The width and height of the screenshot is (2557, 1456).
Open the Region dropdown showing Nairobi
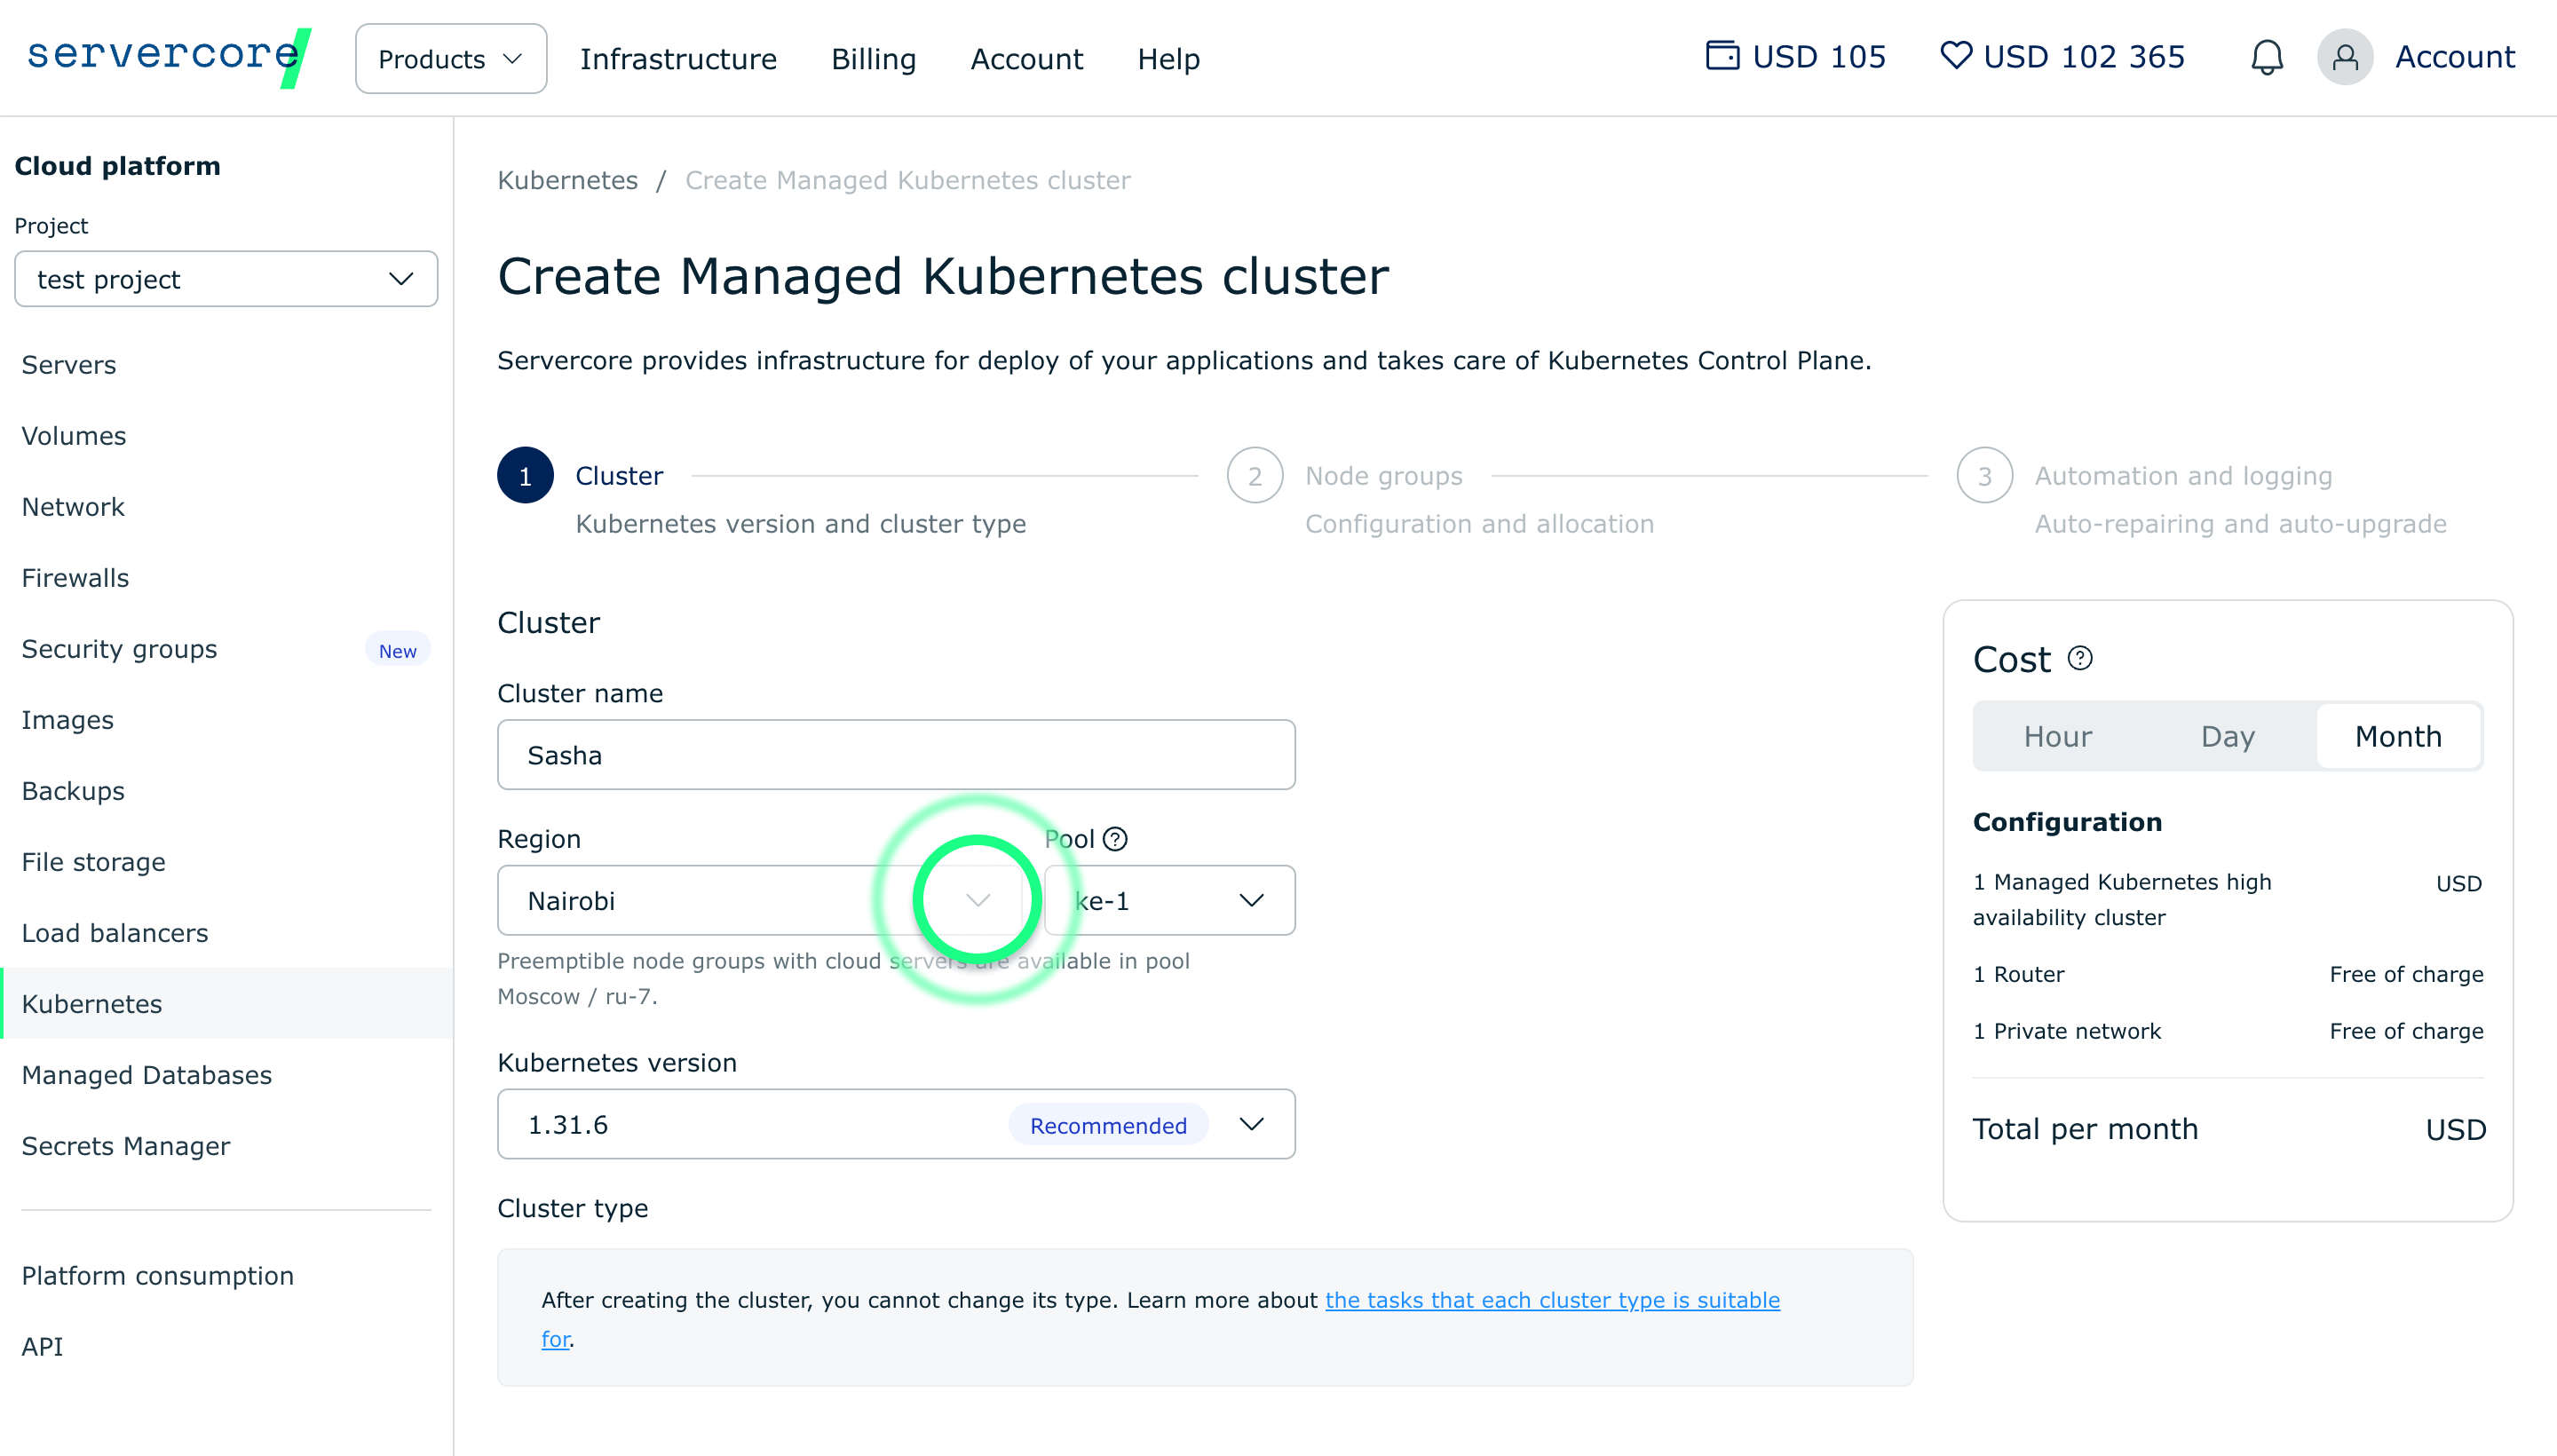[x=760, y=900]
